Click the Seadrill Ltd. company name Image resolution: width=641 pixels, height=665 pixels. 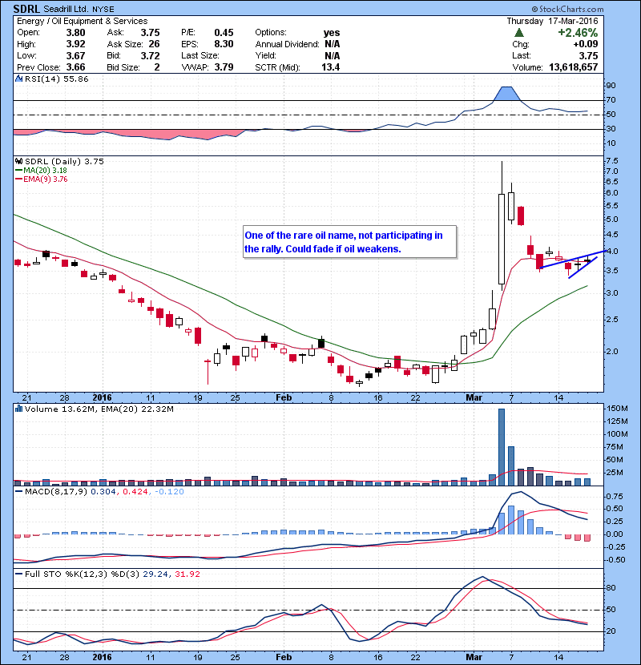[x=66, y=9]
